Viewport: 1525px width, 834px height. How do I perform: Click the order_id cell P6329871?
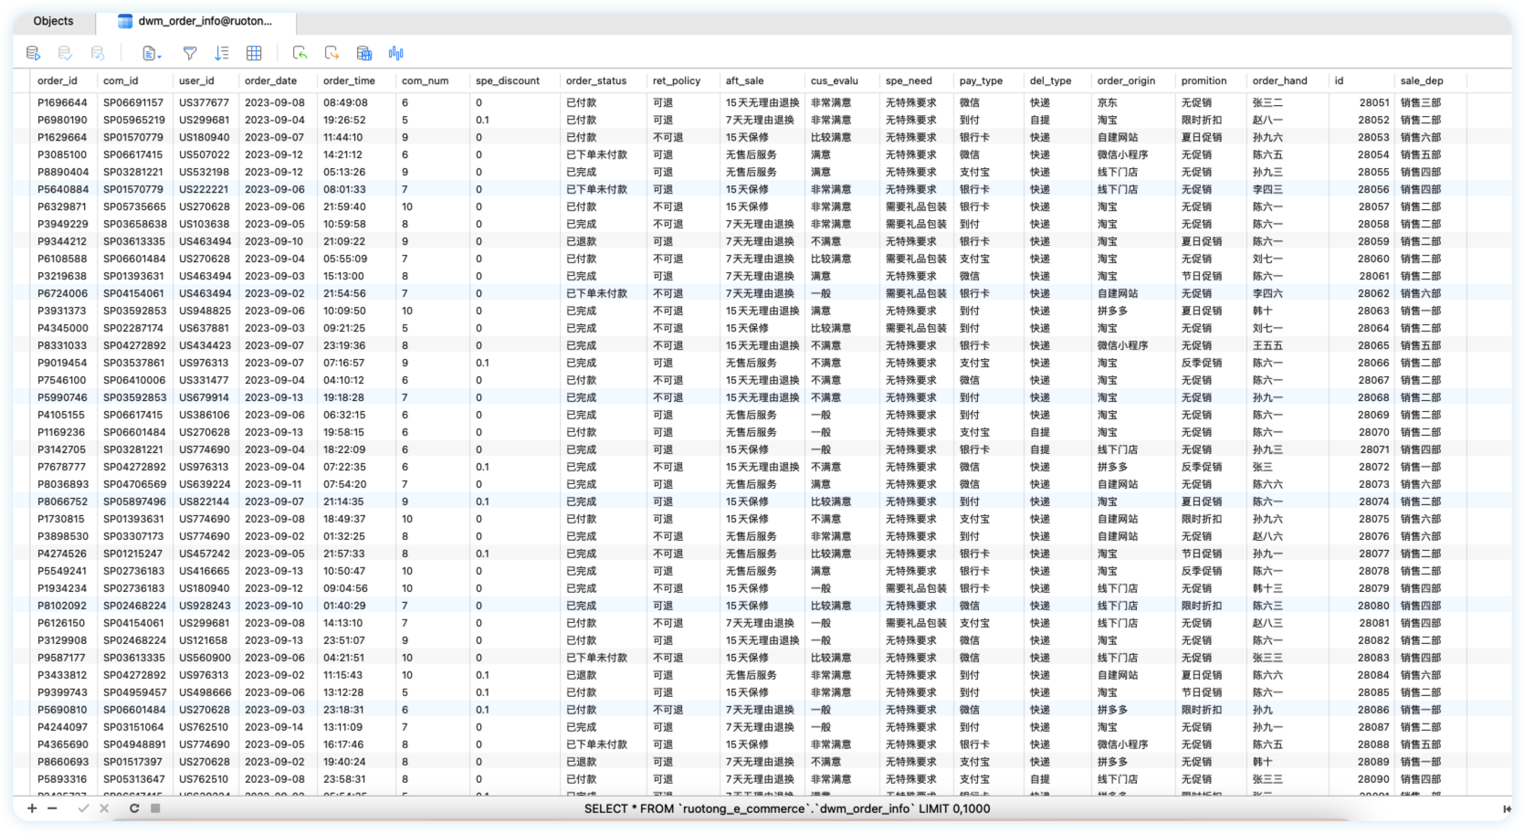pyautogui.click(x=62, y=206)
